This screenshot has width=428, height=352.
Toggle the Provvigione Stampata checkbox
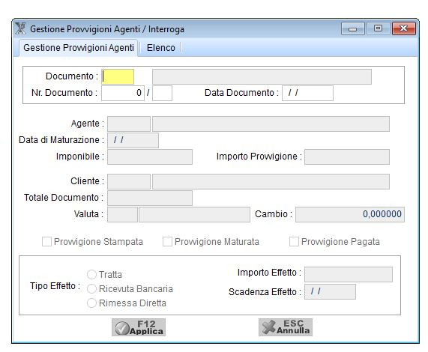(46, 242)
